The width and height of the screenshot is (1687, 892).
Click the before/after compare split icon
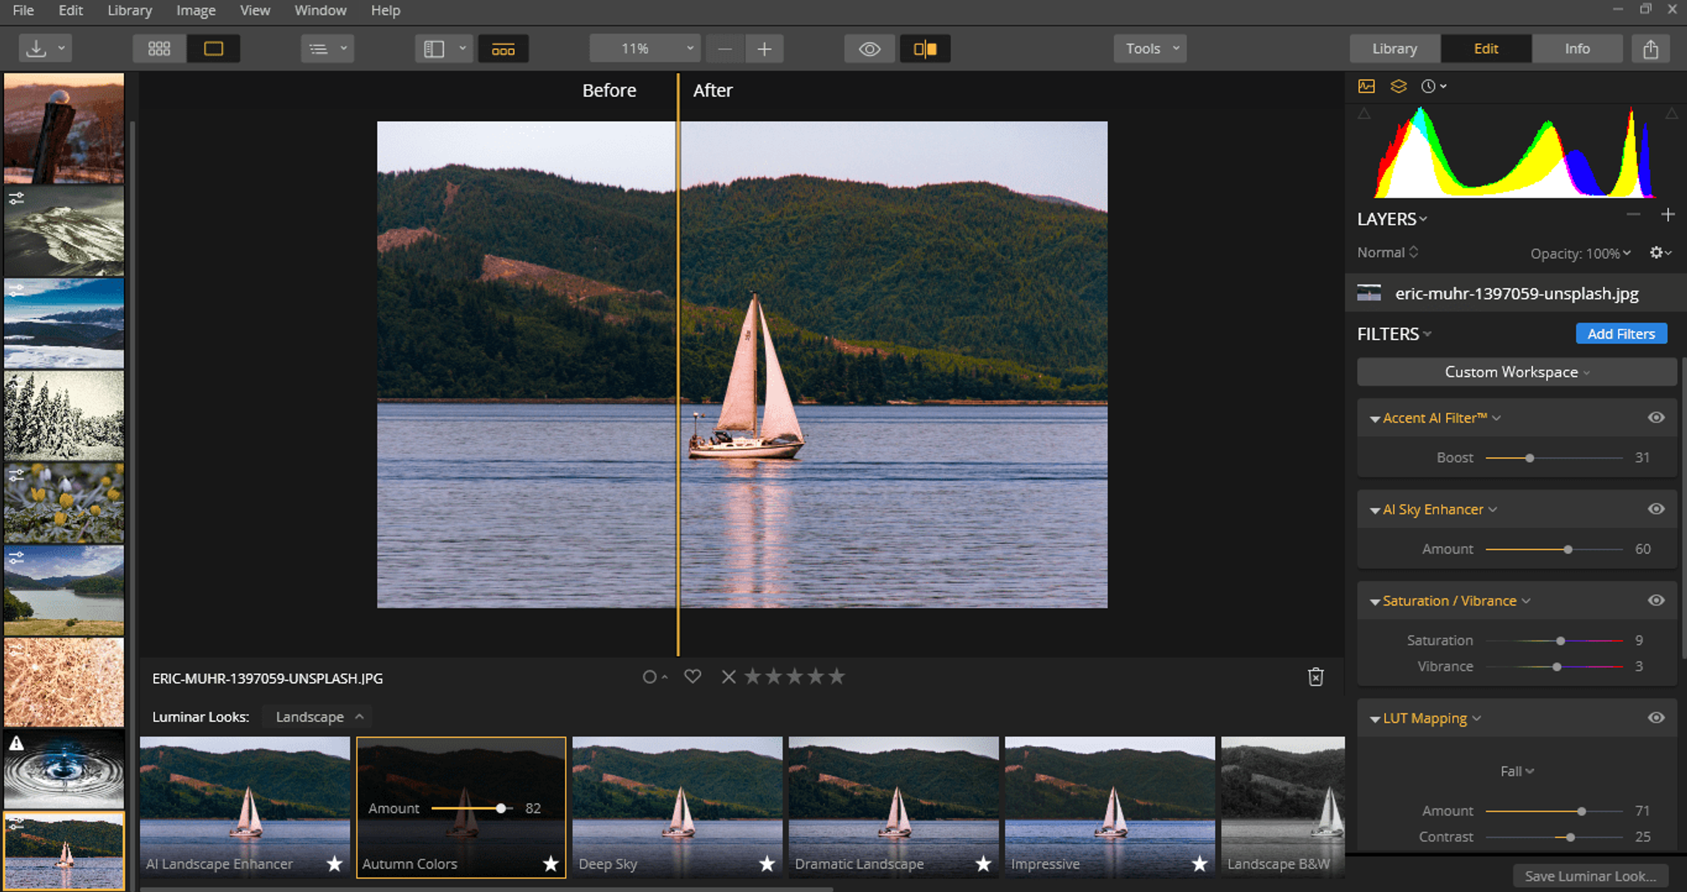[925, 49]
